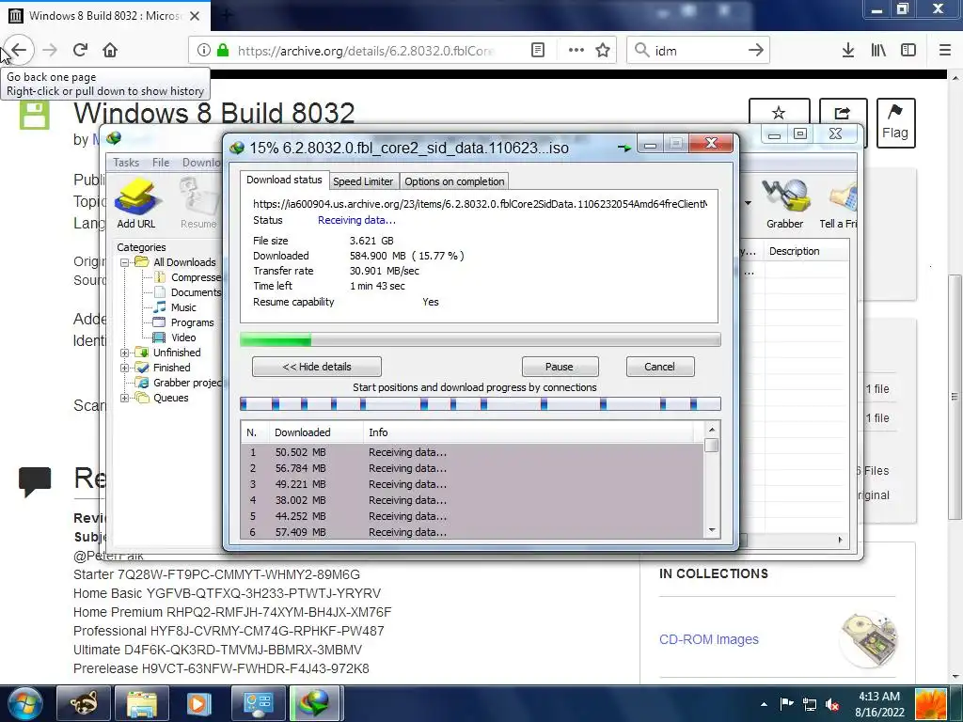Toggle reader view icon in address bar
Image resolution: width=963 pixels, height=722 pixels.
537,51
